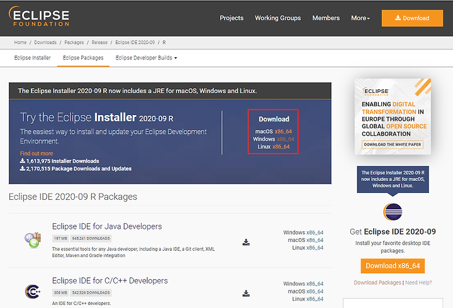Screen dimensions: 453x308
Task: Click Windows x86_64 link for C/C++ Developers
Action: coord(315,283)
